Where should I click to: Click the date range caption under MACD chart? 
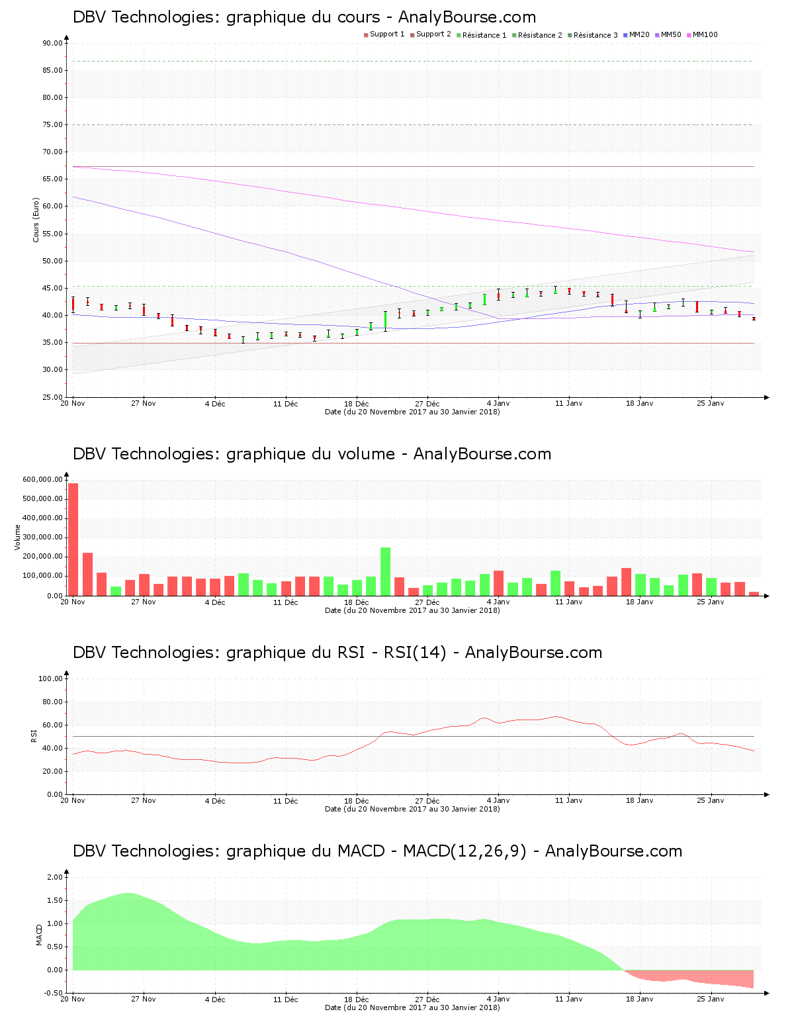412,1007
